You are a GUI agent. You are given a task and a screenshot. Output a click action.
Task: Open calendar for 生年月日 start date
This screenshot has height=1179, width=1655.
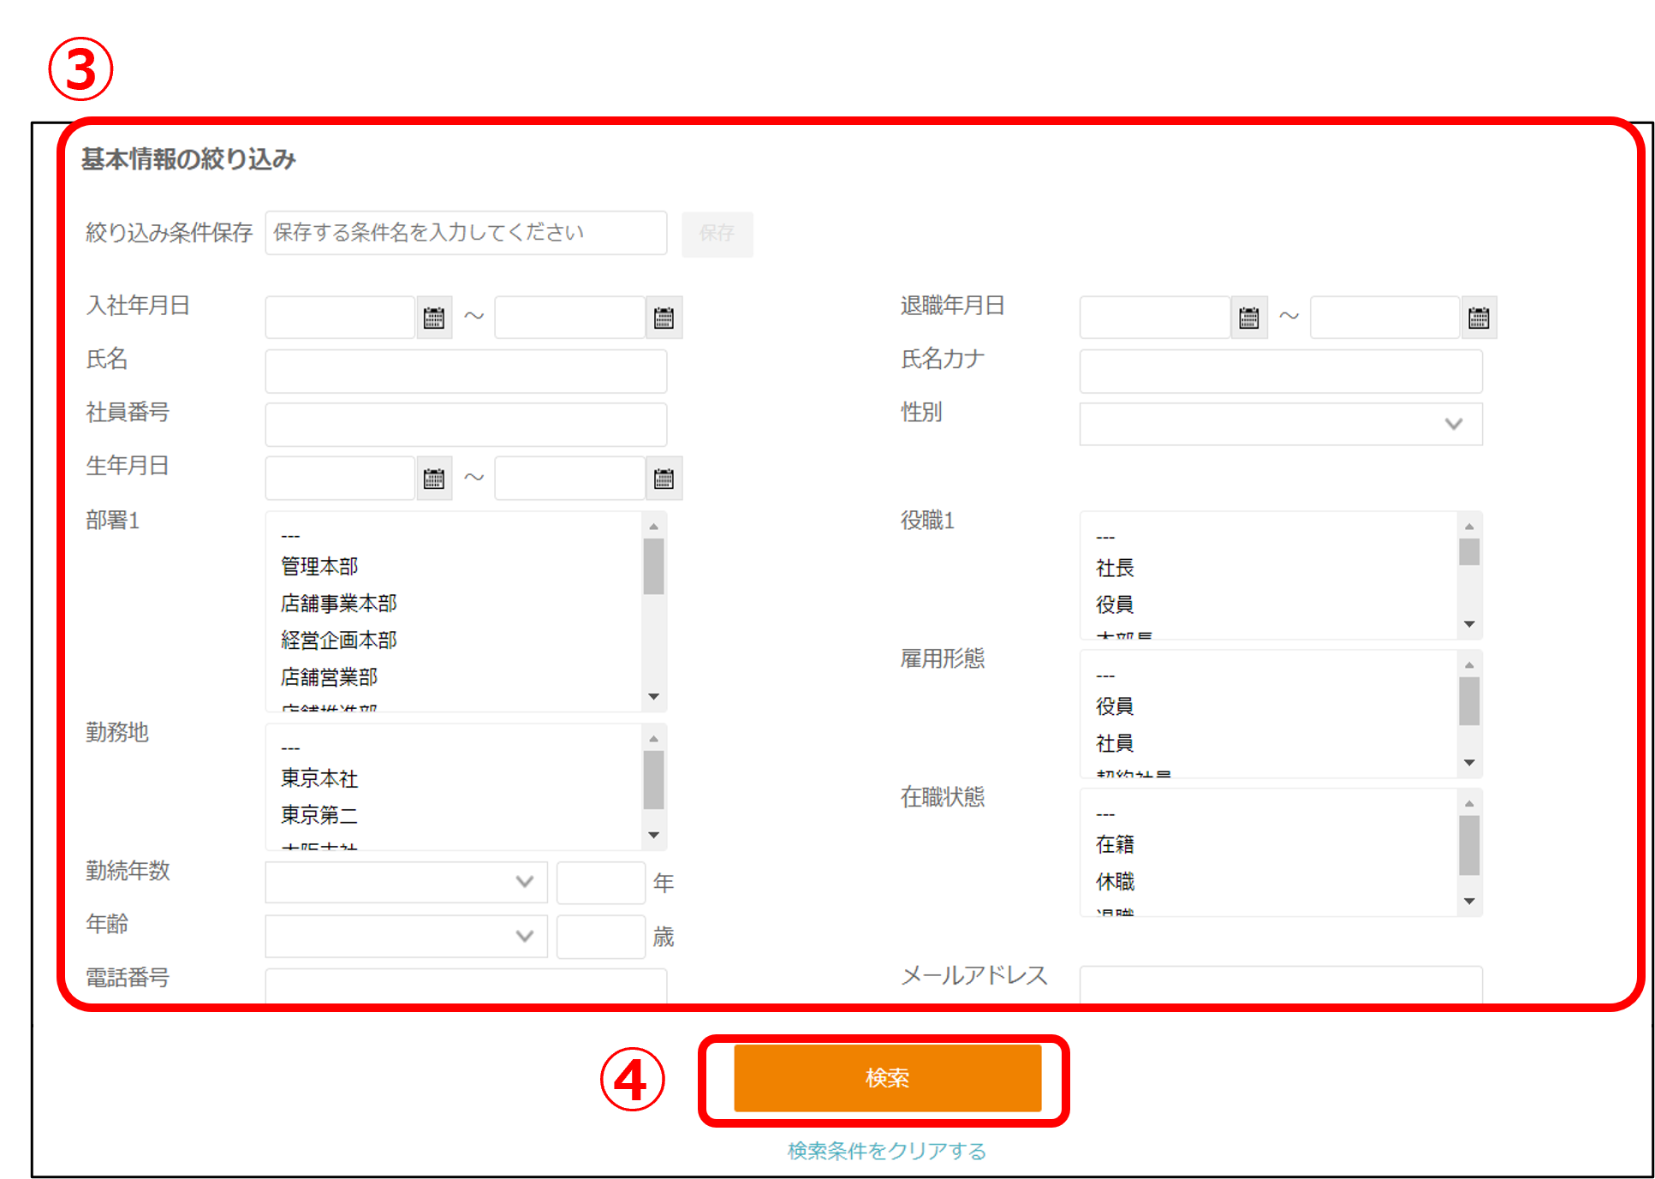coord(434,478)
